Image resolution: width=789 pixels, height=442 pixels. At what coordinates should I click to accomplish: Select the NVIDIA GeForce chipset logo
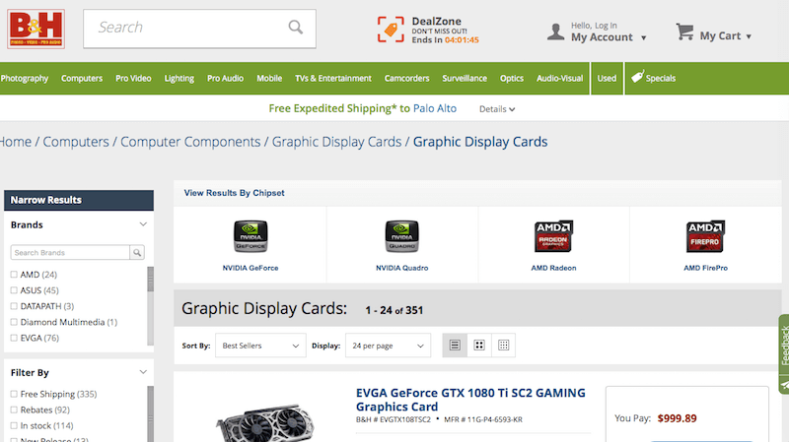pos(251,236)
